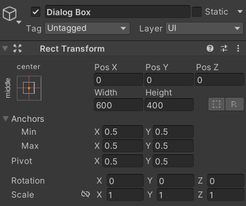The height and width of the screenshot is (206, 246).
Task: Open the GameObject icon picker arrow
Action: pos(19,22)
